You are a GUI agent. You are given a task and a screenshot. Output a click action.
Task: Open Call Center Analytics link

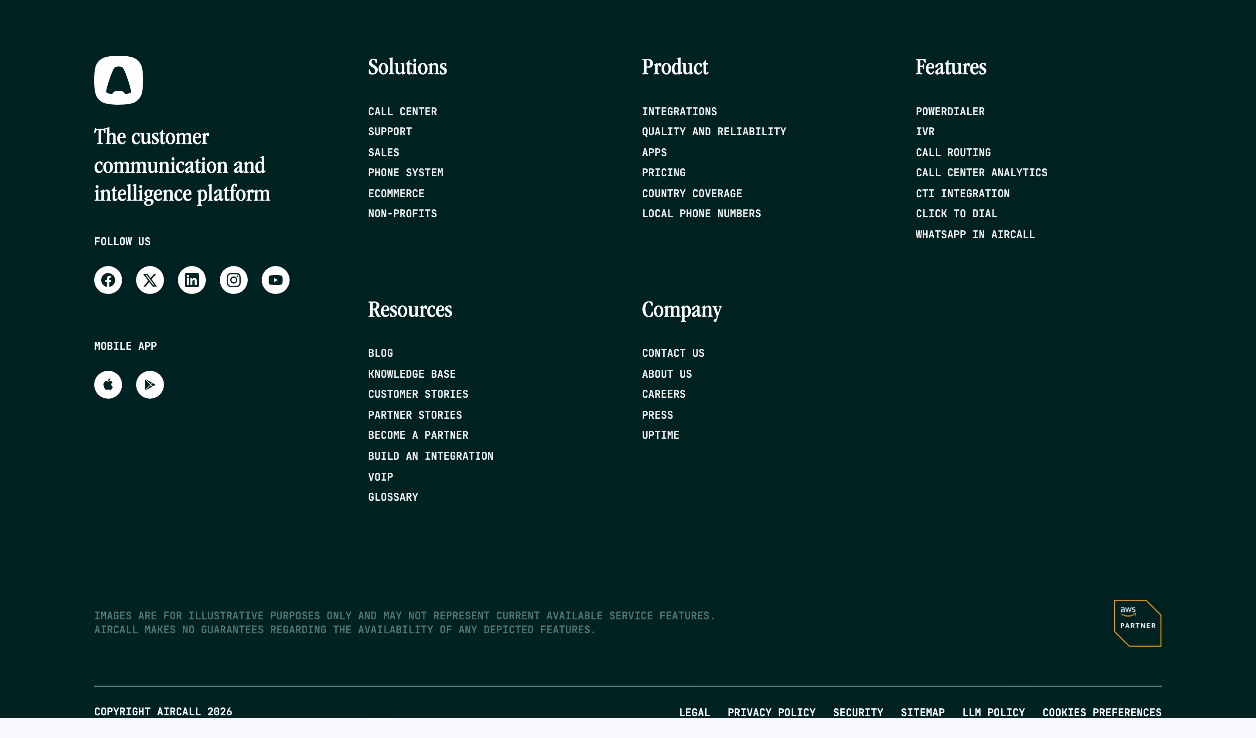[982, 173]
